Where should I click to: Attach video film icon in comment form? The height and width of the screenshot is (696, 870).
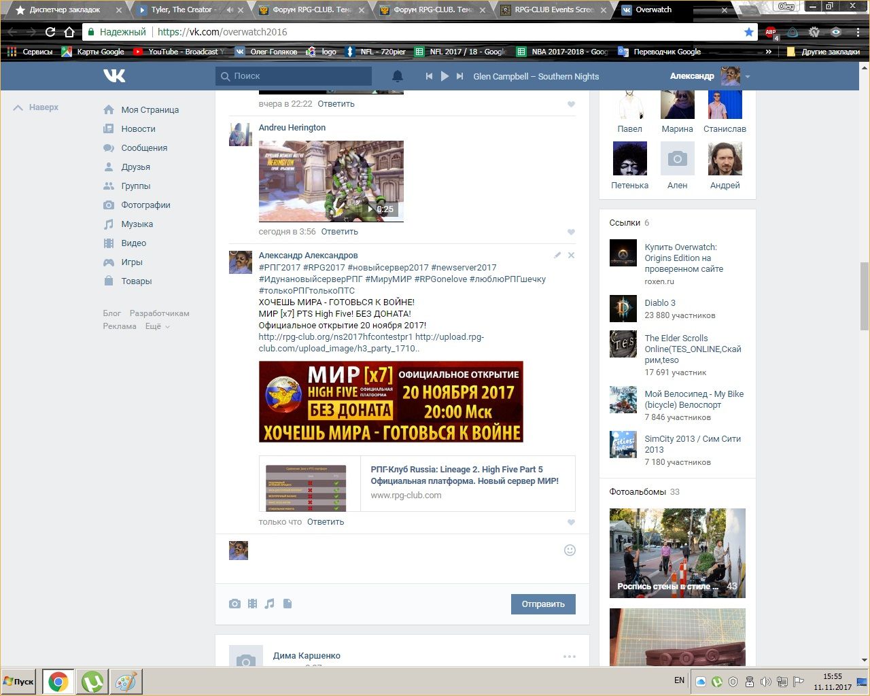(x=252, y=604)
